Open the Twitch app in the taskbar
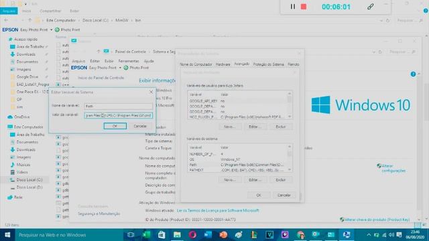This screenshot has height=241, width=429. point(285,235)
